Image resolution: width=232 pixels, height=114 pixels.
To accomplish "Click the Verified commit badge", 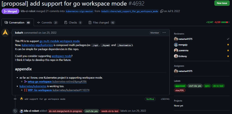I will pos(150,99).
